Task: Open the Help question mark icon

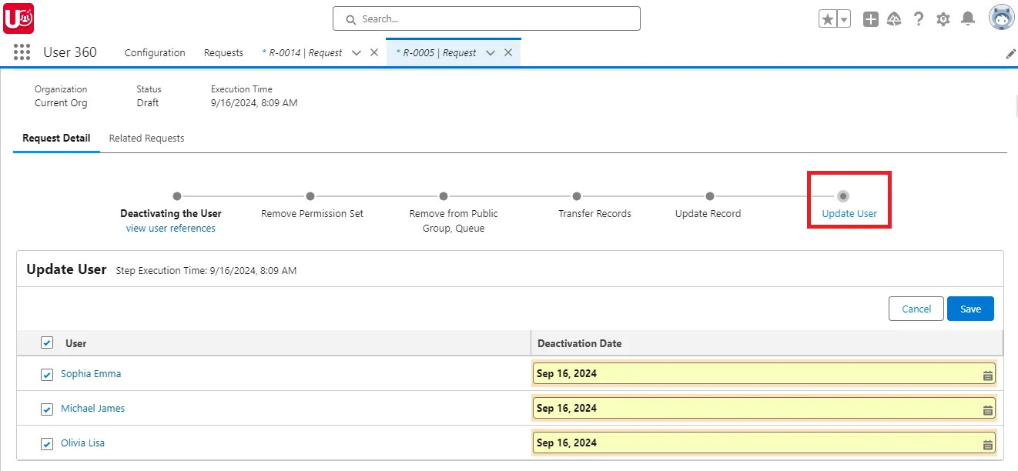Action: pyautogui.click(x=919, y=19)
